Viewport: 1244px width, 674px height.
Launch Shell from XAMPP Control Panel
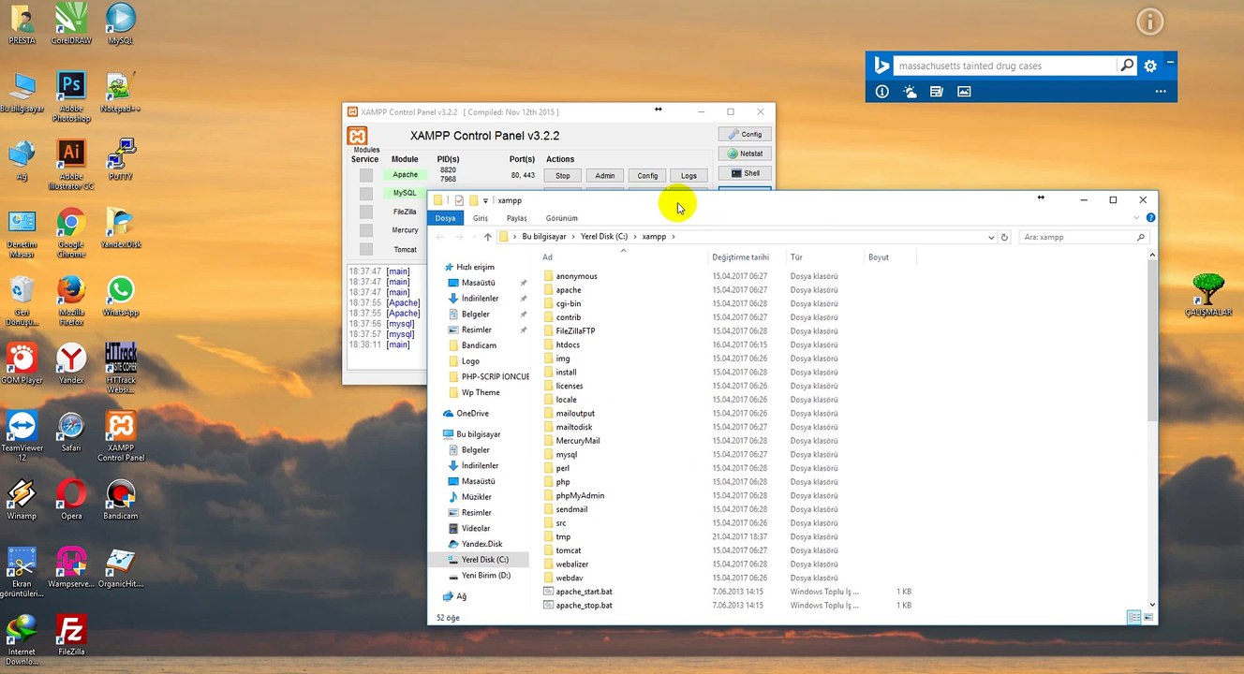[745, 173]
